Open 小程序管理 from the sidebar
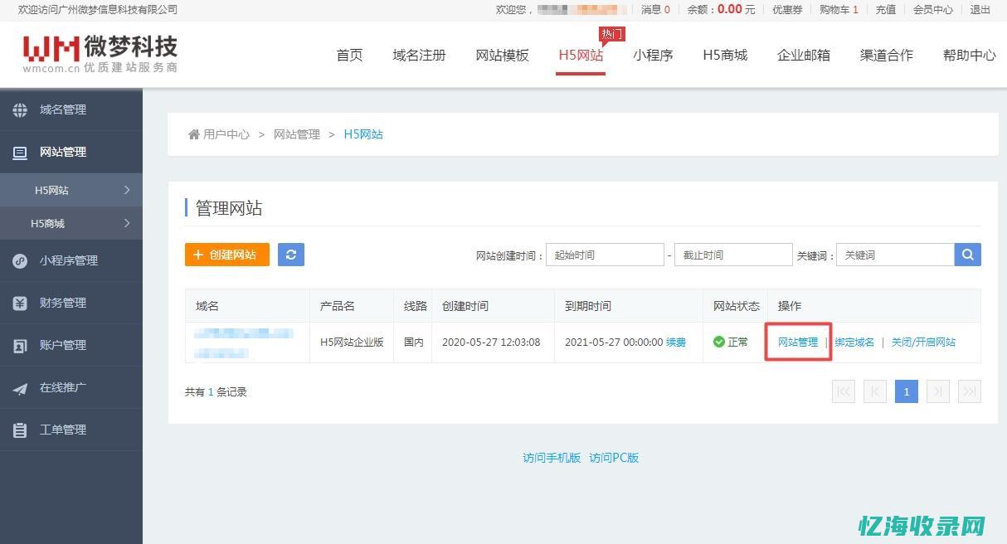This screenshot has height=544, width=1007. [x=69, y=260]
